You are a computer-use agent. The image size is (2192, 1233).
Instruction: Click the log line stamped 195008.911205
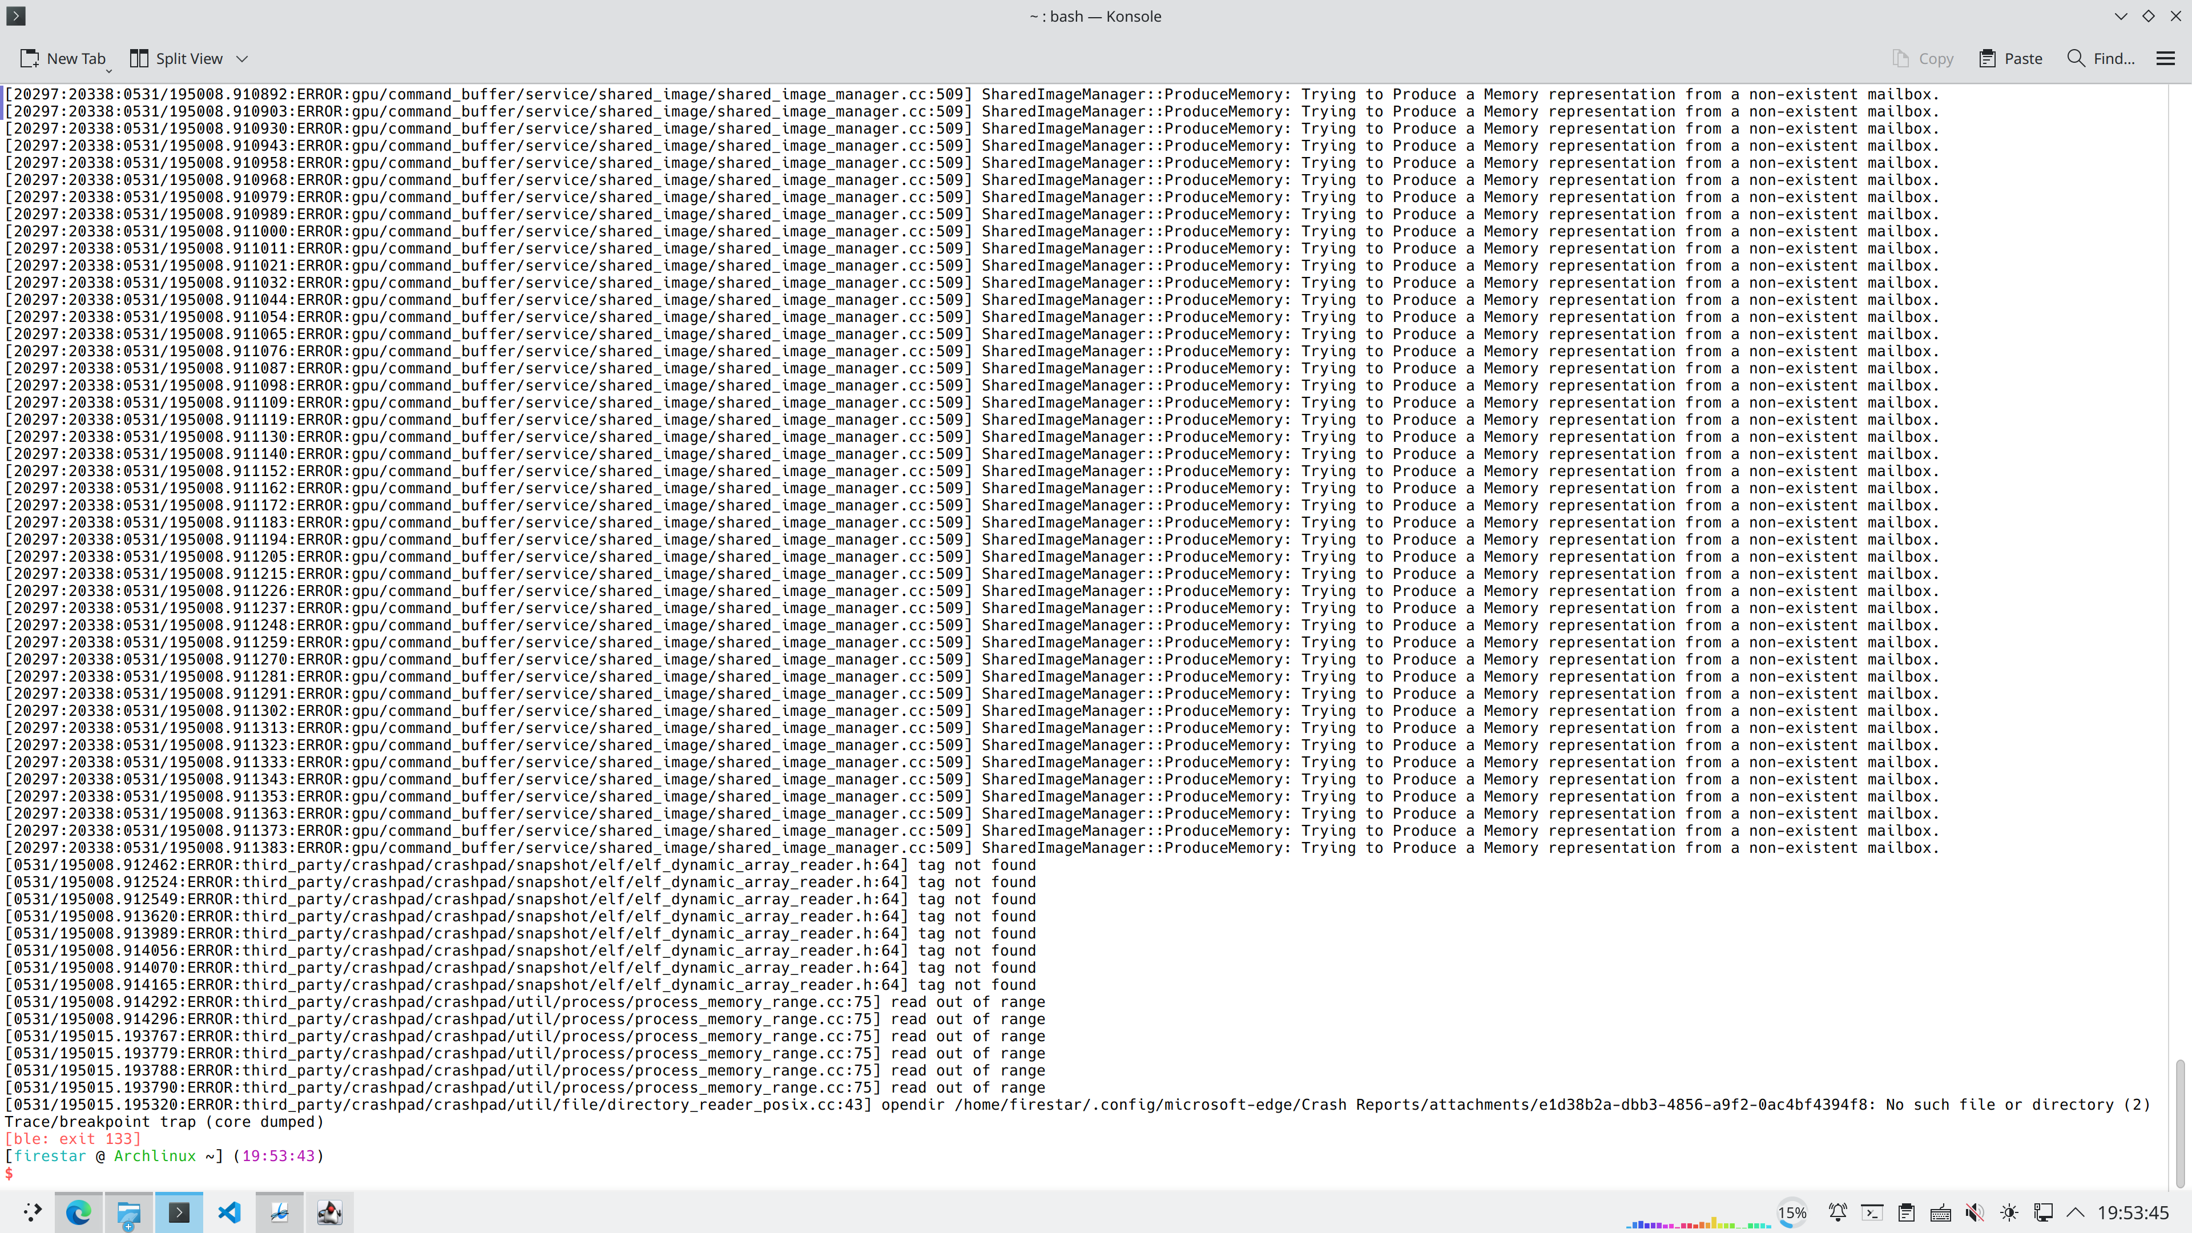pos(972,557)
